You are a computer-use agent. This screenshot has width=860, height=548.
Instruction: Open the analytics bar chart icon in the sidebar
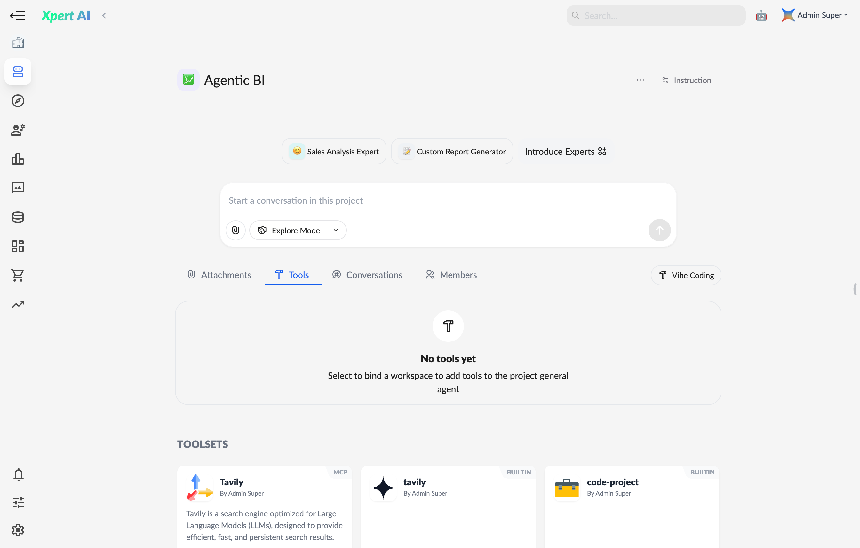coord(18,159)
